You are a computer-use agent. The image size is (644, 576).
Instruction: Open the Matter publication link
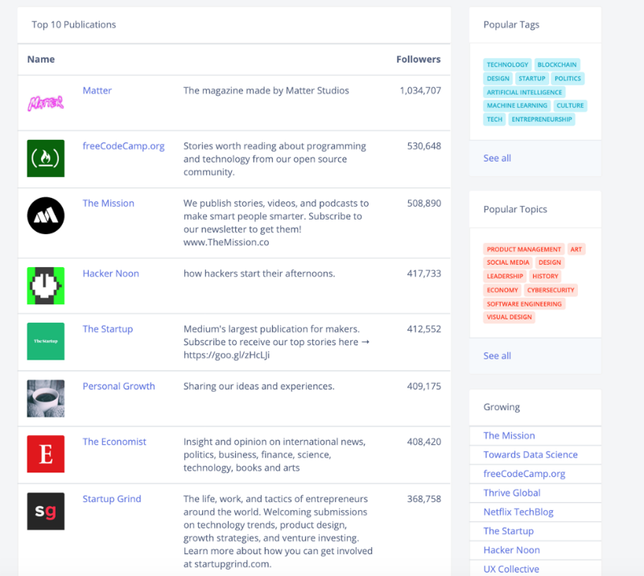tap(97, 91)
